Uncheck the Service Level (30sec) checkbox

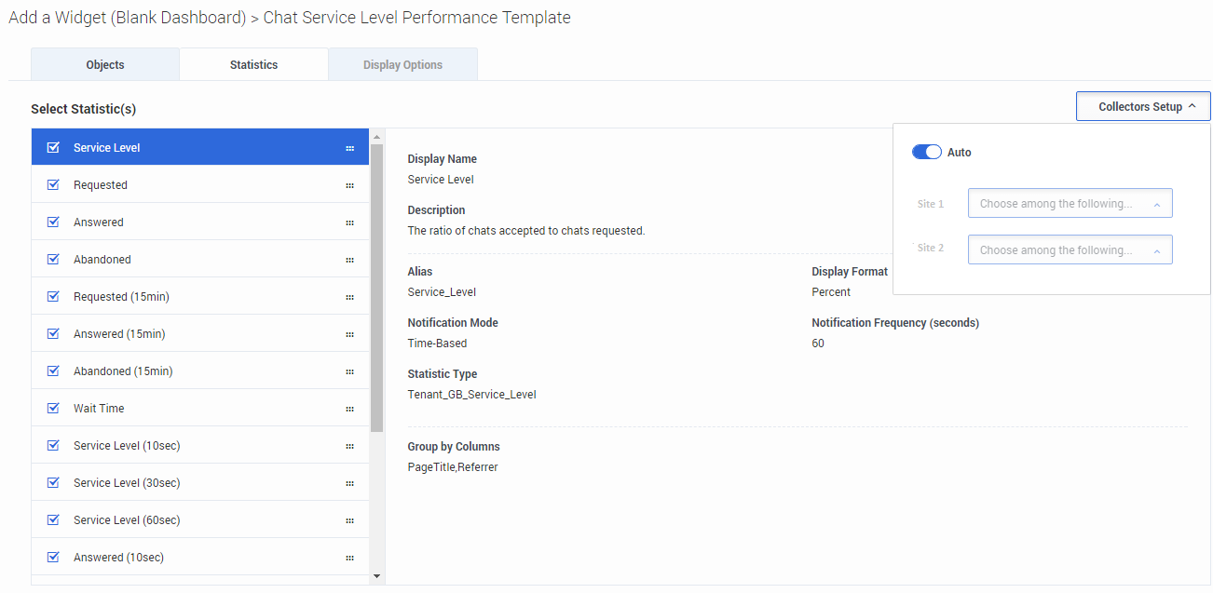pyautogui.click(x=53, y=482)
